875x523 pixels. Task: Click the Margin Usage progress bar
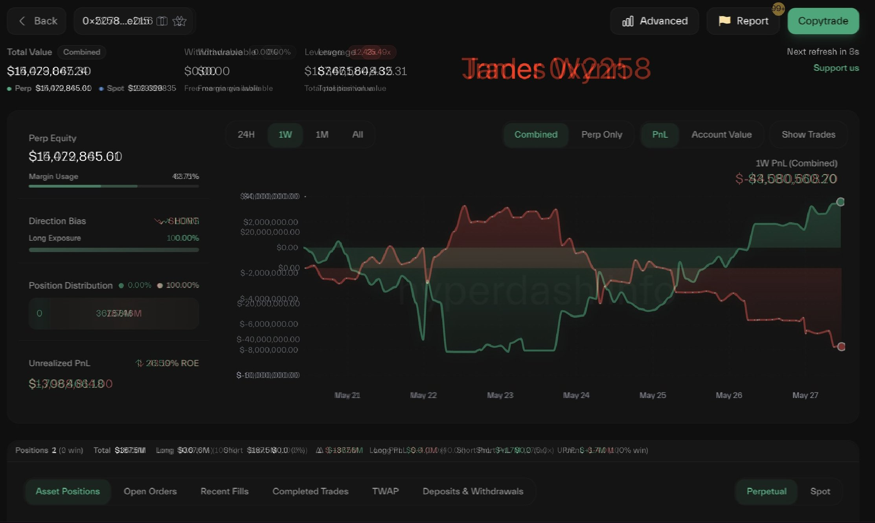click(114, 186)
